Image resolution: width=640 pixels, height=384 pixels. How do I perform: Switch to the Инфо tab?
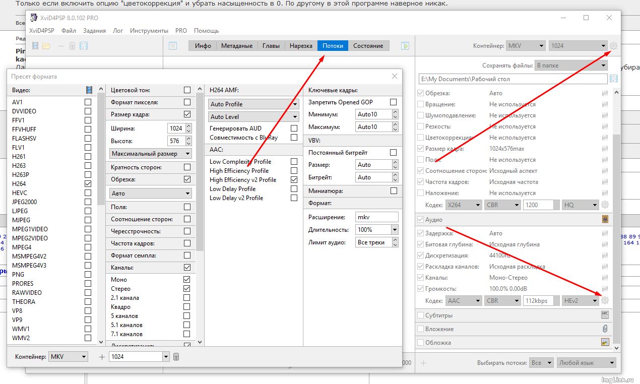203,46
